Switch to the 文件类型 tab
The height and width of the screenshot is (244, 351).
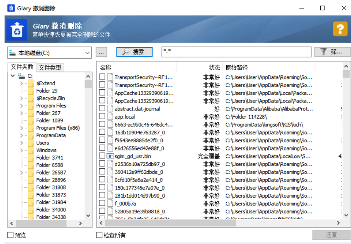[50, 67]
